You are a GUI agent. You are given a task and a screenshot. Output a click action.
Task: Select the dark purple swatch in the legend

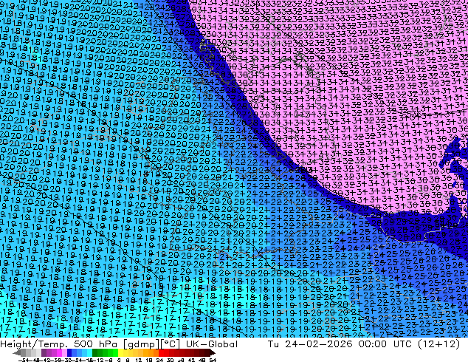(x=44, y=352)
